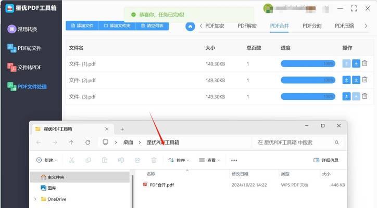Refresh the Explorer folder view
This screenshot has width=377, height=208.
(x=88, y=142)
